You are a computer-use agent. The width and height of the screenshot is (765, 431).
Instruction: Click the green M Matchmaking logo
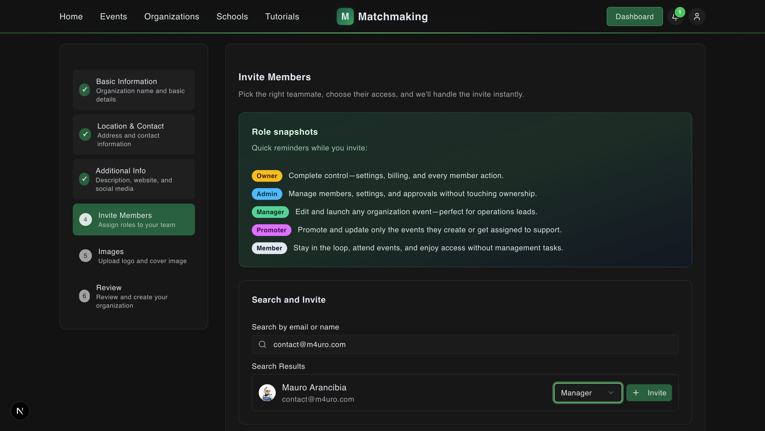[x=345, y=16]
